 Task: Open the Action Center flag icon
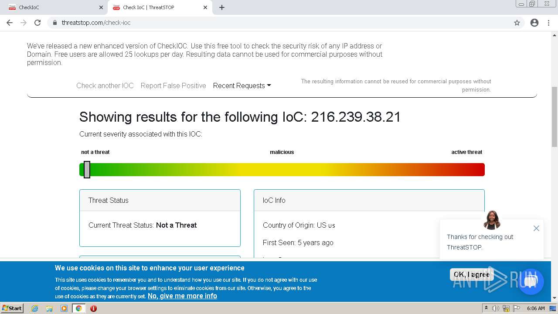(x=517, y=308)
